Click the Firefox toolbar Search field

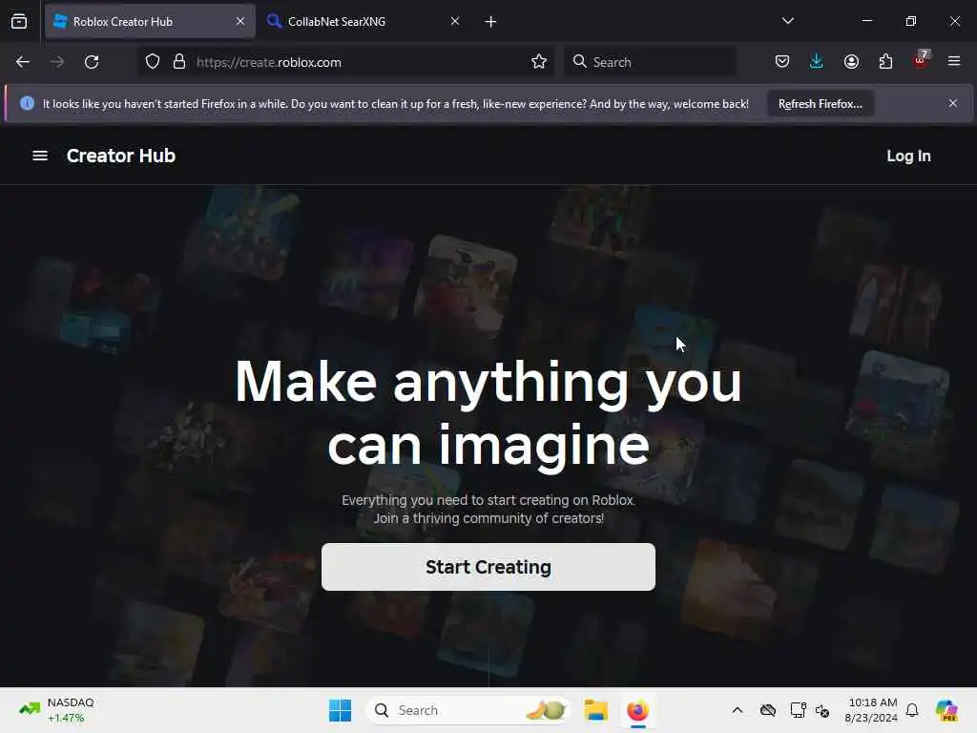649,62
